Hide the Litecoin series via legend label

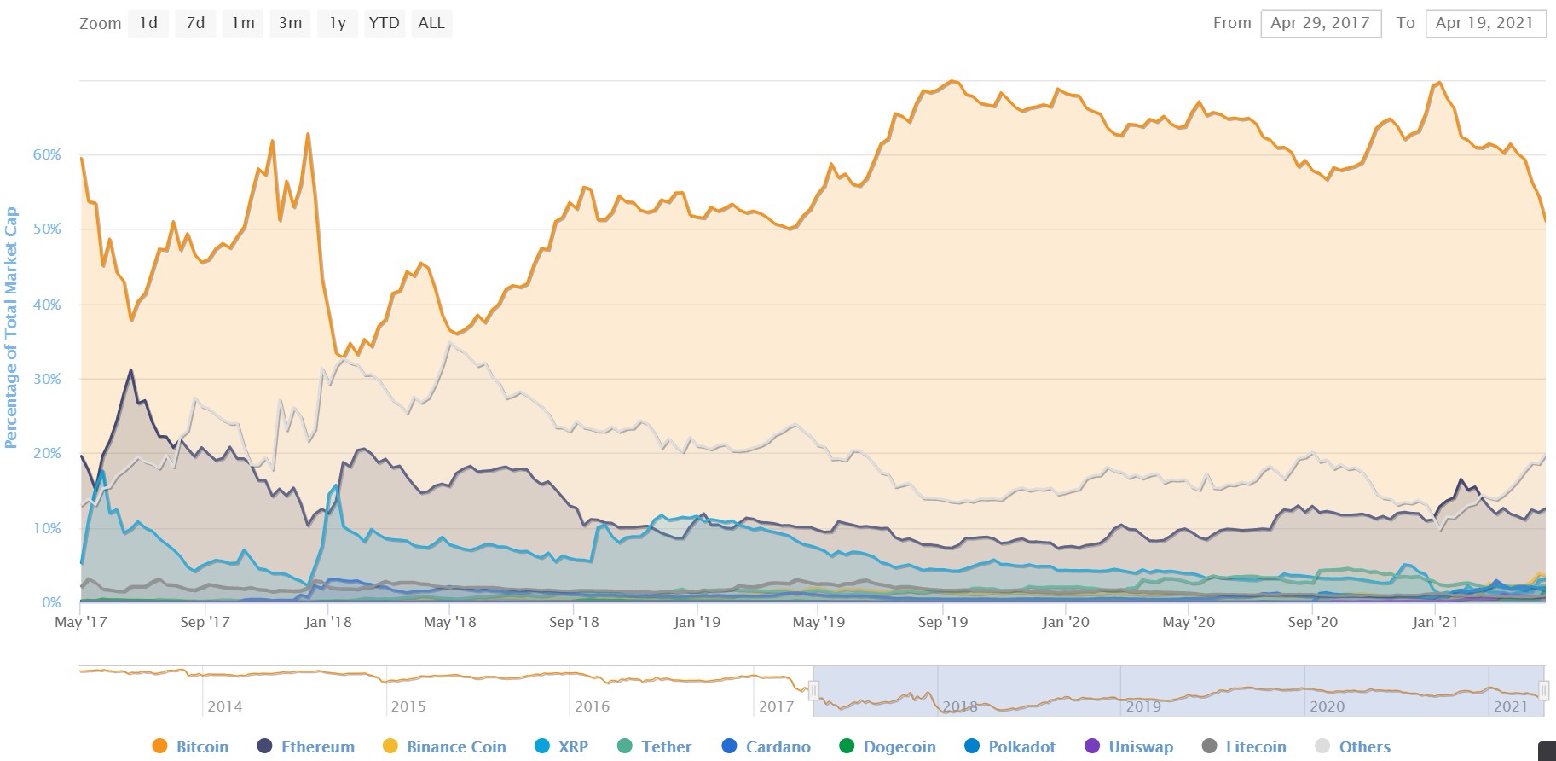pos(1256,747)
